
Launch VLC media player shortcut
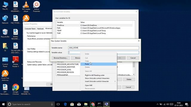[x=26, y=7]
